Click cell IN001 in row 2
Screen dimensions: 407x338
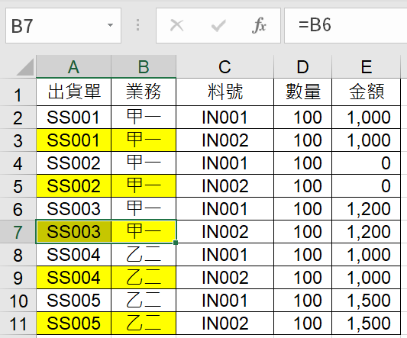[224, 117]
